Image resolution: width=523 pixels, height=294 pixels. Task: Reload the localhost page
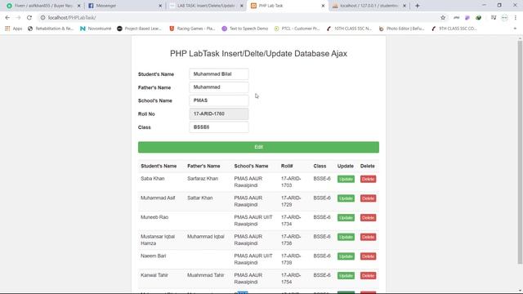point(29,18)
